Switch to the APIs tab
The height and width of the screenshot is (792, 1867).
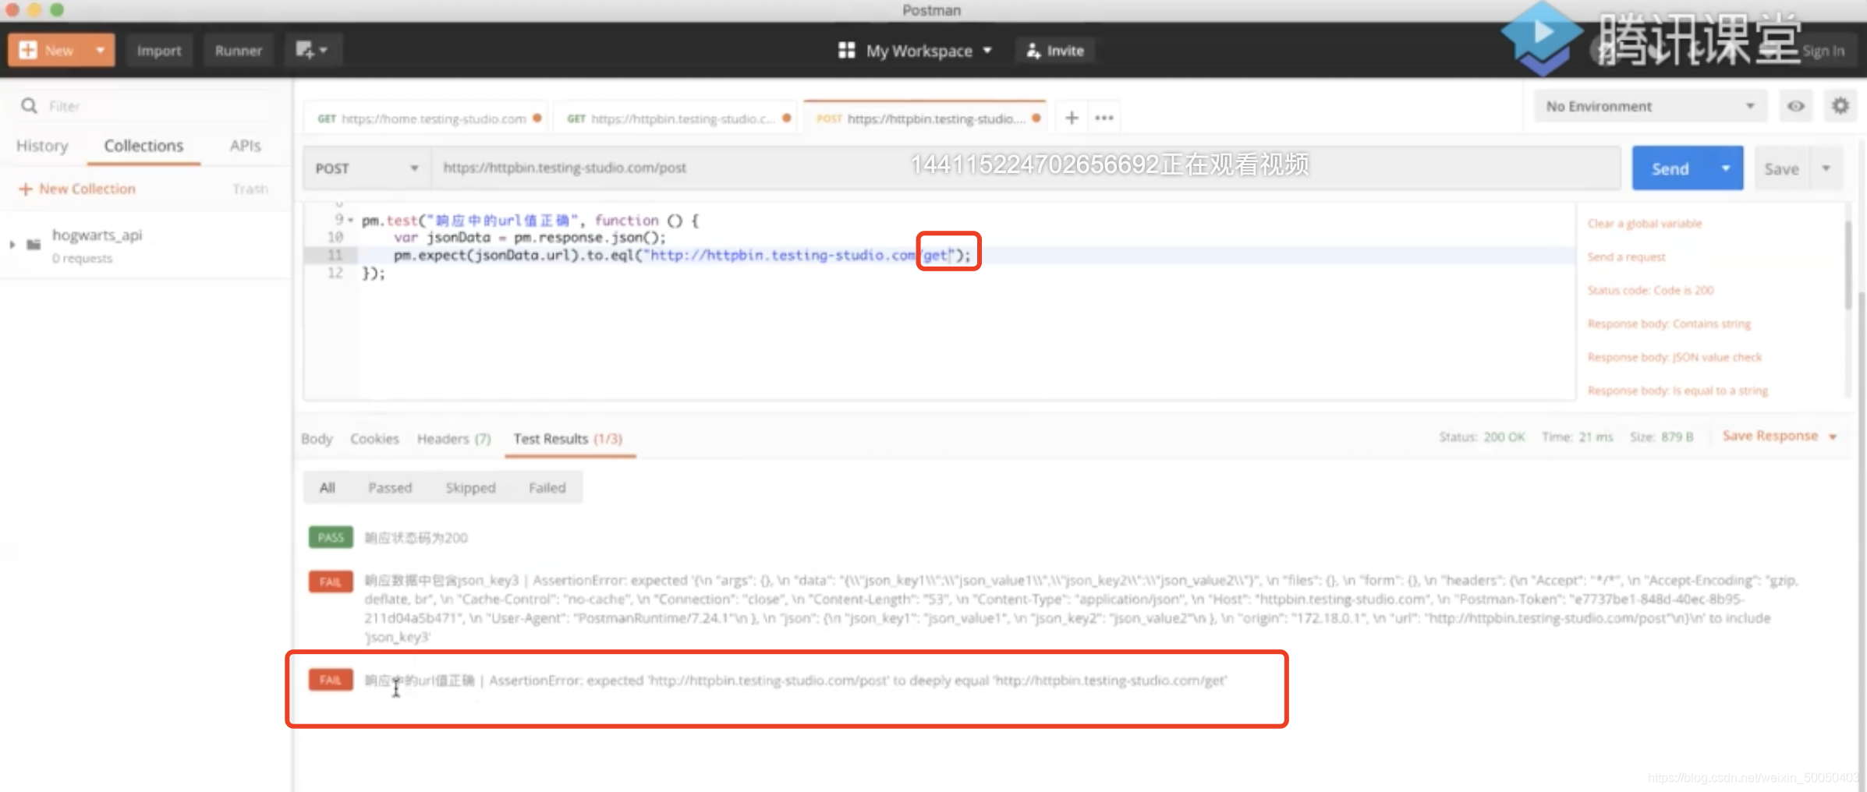point(245,146)
